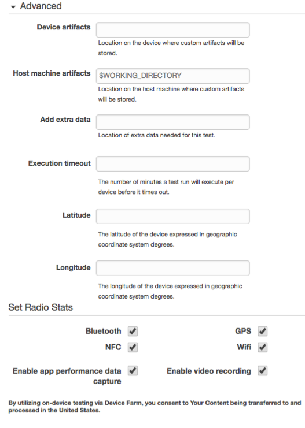This screenshot has height=428, width=305.
Task: Uncheck the Bluetooth checkbox
Action: pos(133,332)
